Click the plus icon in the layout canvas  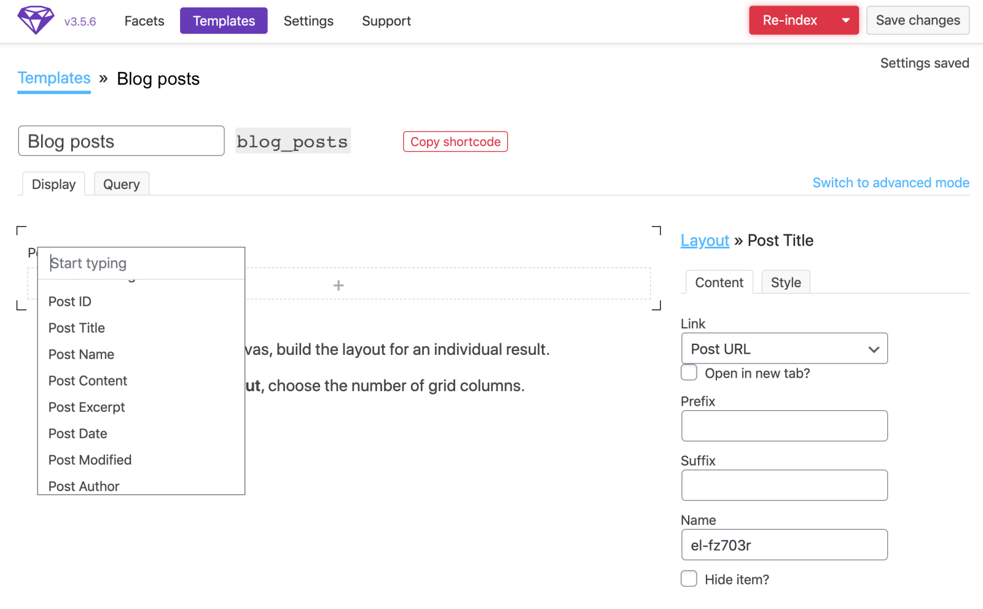338,284
